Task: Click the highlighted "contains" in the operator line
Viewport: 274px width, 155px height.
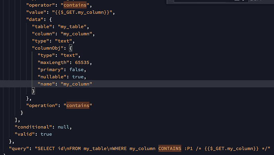Action: click(x=75, y=5)
